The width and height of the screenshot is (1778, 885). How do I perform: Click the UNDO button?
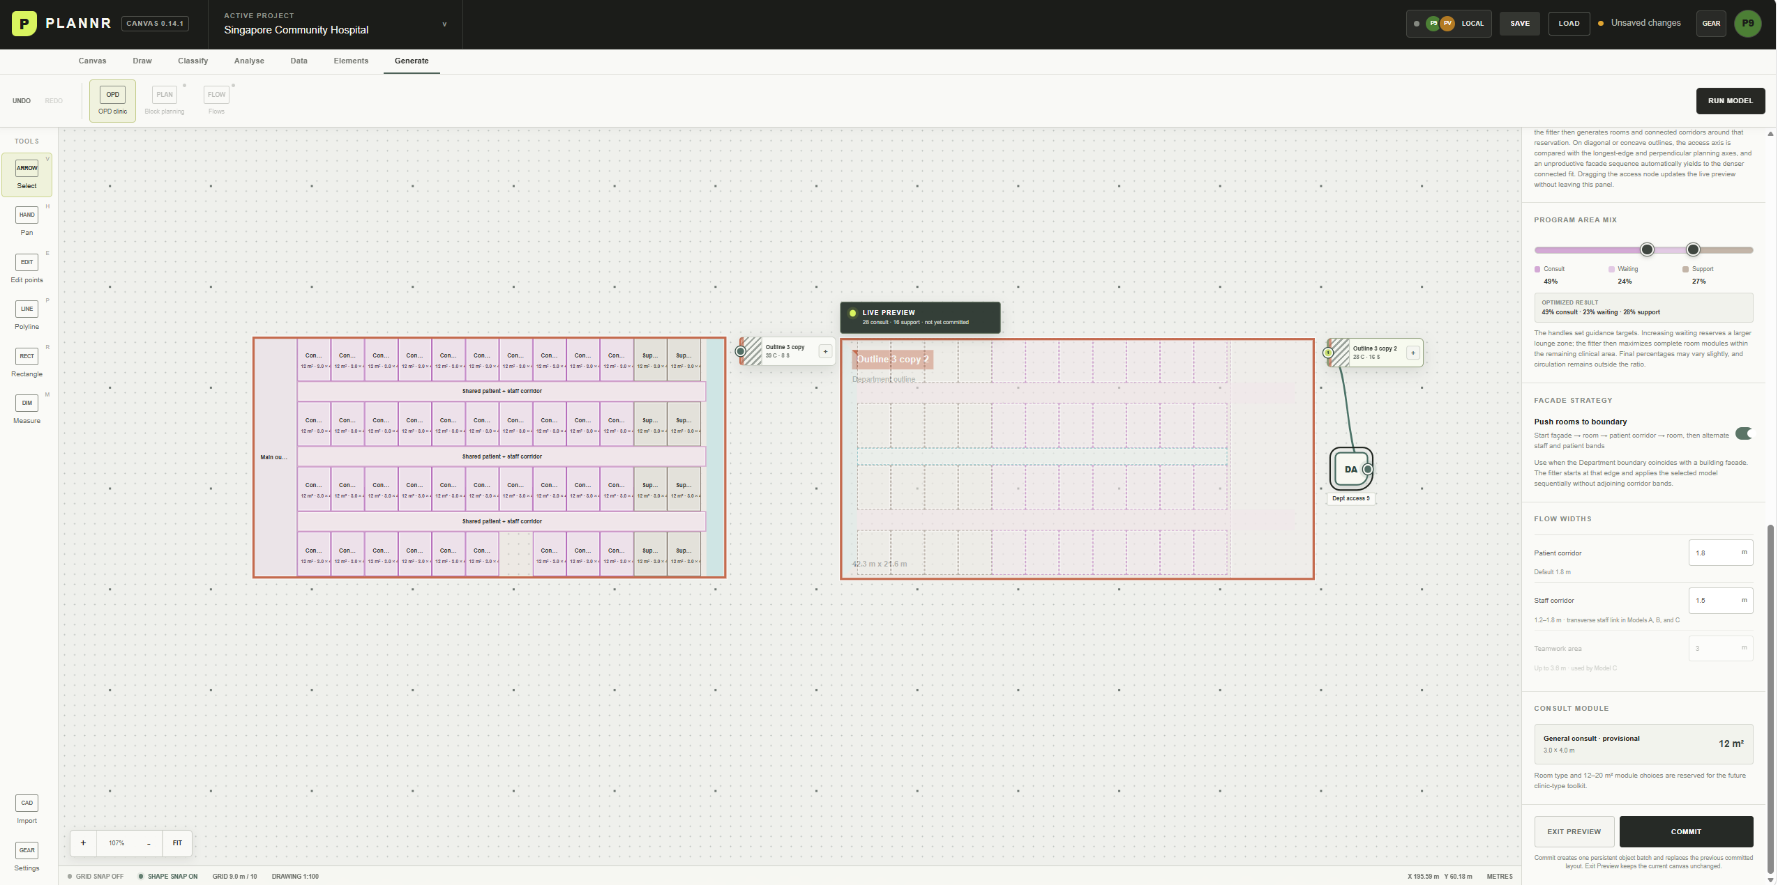[x=22, y=101]
